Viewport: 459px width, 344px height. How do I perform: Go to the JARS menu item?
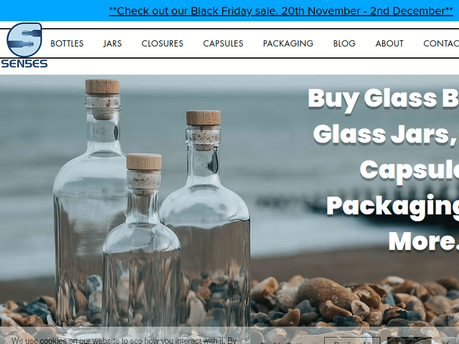[x=113, y=43]
